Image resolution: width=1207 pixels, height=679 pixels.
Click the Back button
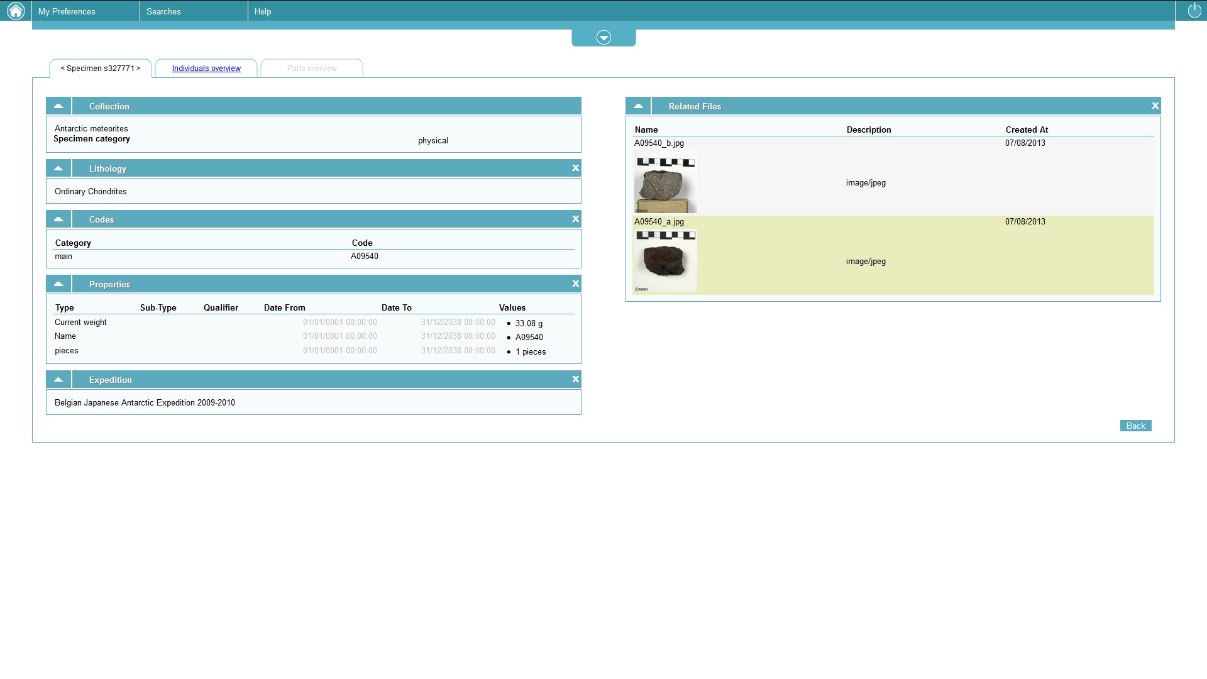coord(1135,426)
